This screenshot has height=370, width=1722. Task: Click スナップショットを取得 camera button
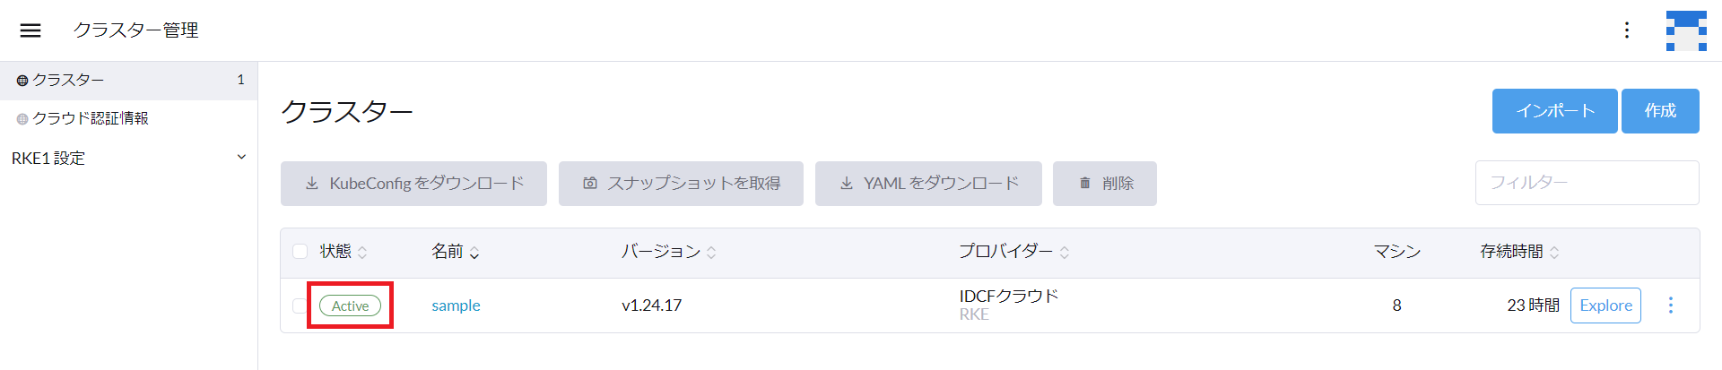(x=681, y=184)
